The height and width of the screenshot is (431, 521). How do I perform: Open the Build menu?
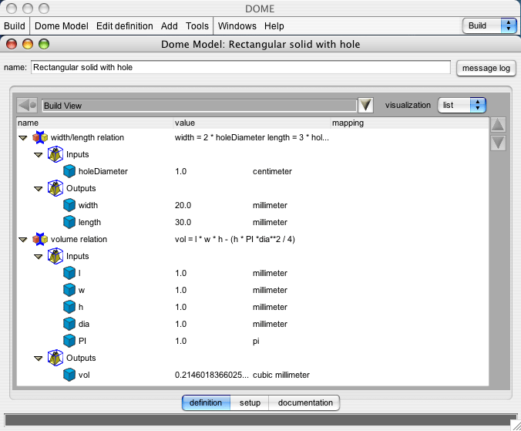click(x=15, y=26)
